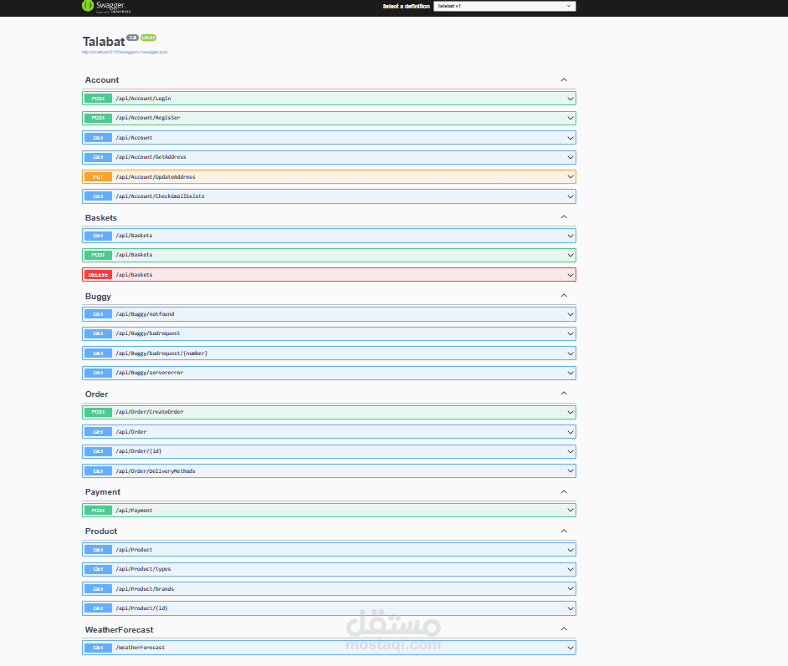
Task: Click the PUT badge on /api/Account/UpdateAddress
Action: pos(98,176)
